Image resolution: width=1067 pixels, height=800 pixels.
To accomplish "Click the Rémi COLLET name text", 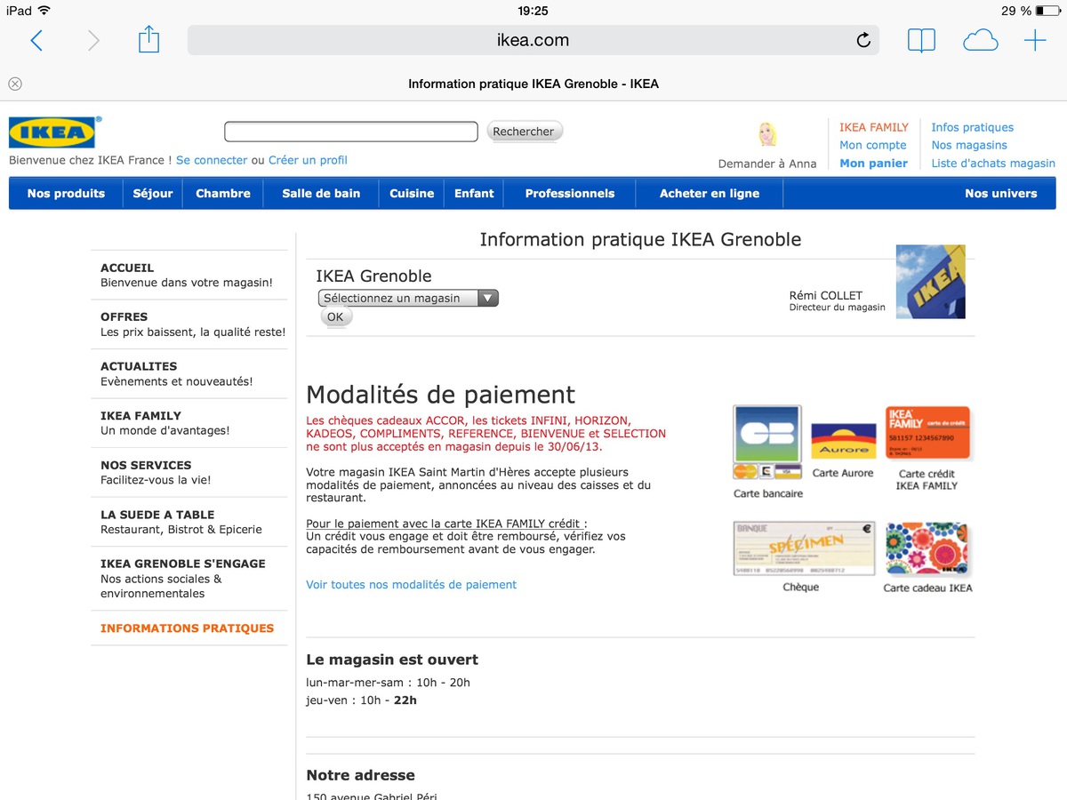I will (x=826, y=295).
